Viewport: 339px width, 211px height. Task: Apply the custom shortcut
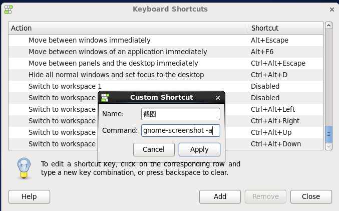click(x=199, y=149)
